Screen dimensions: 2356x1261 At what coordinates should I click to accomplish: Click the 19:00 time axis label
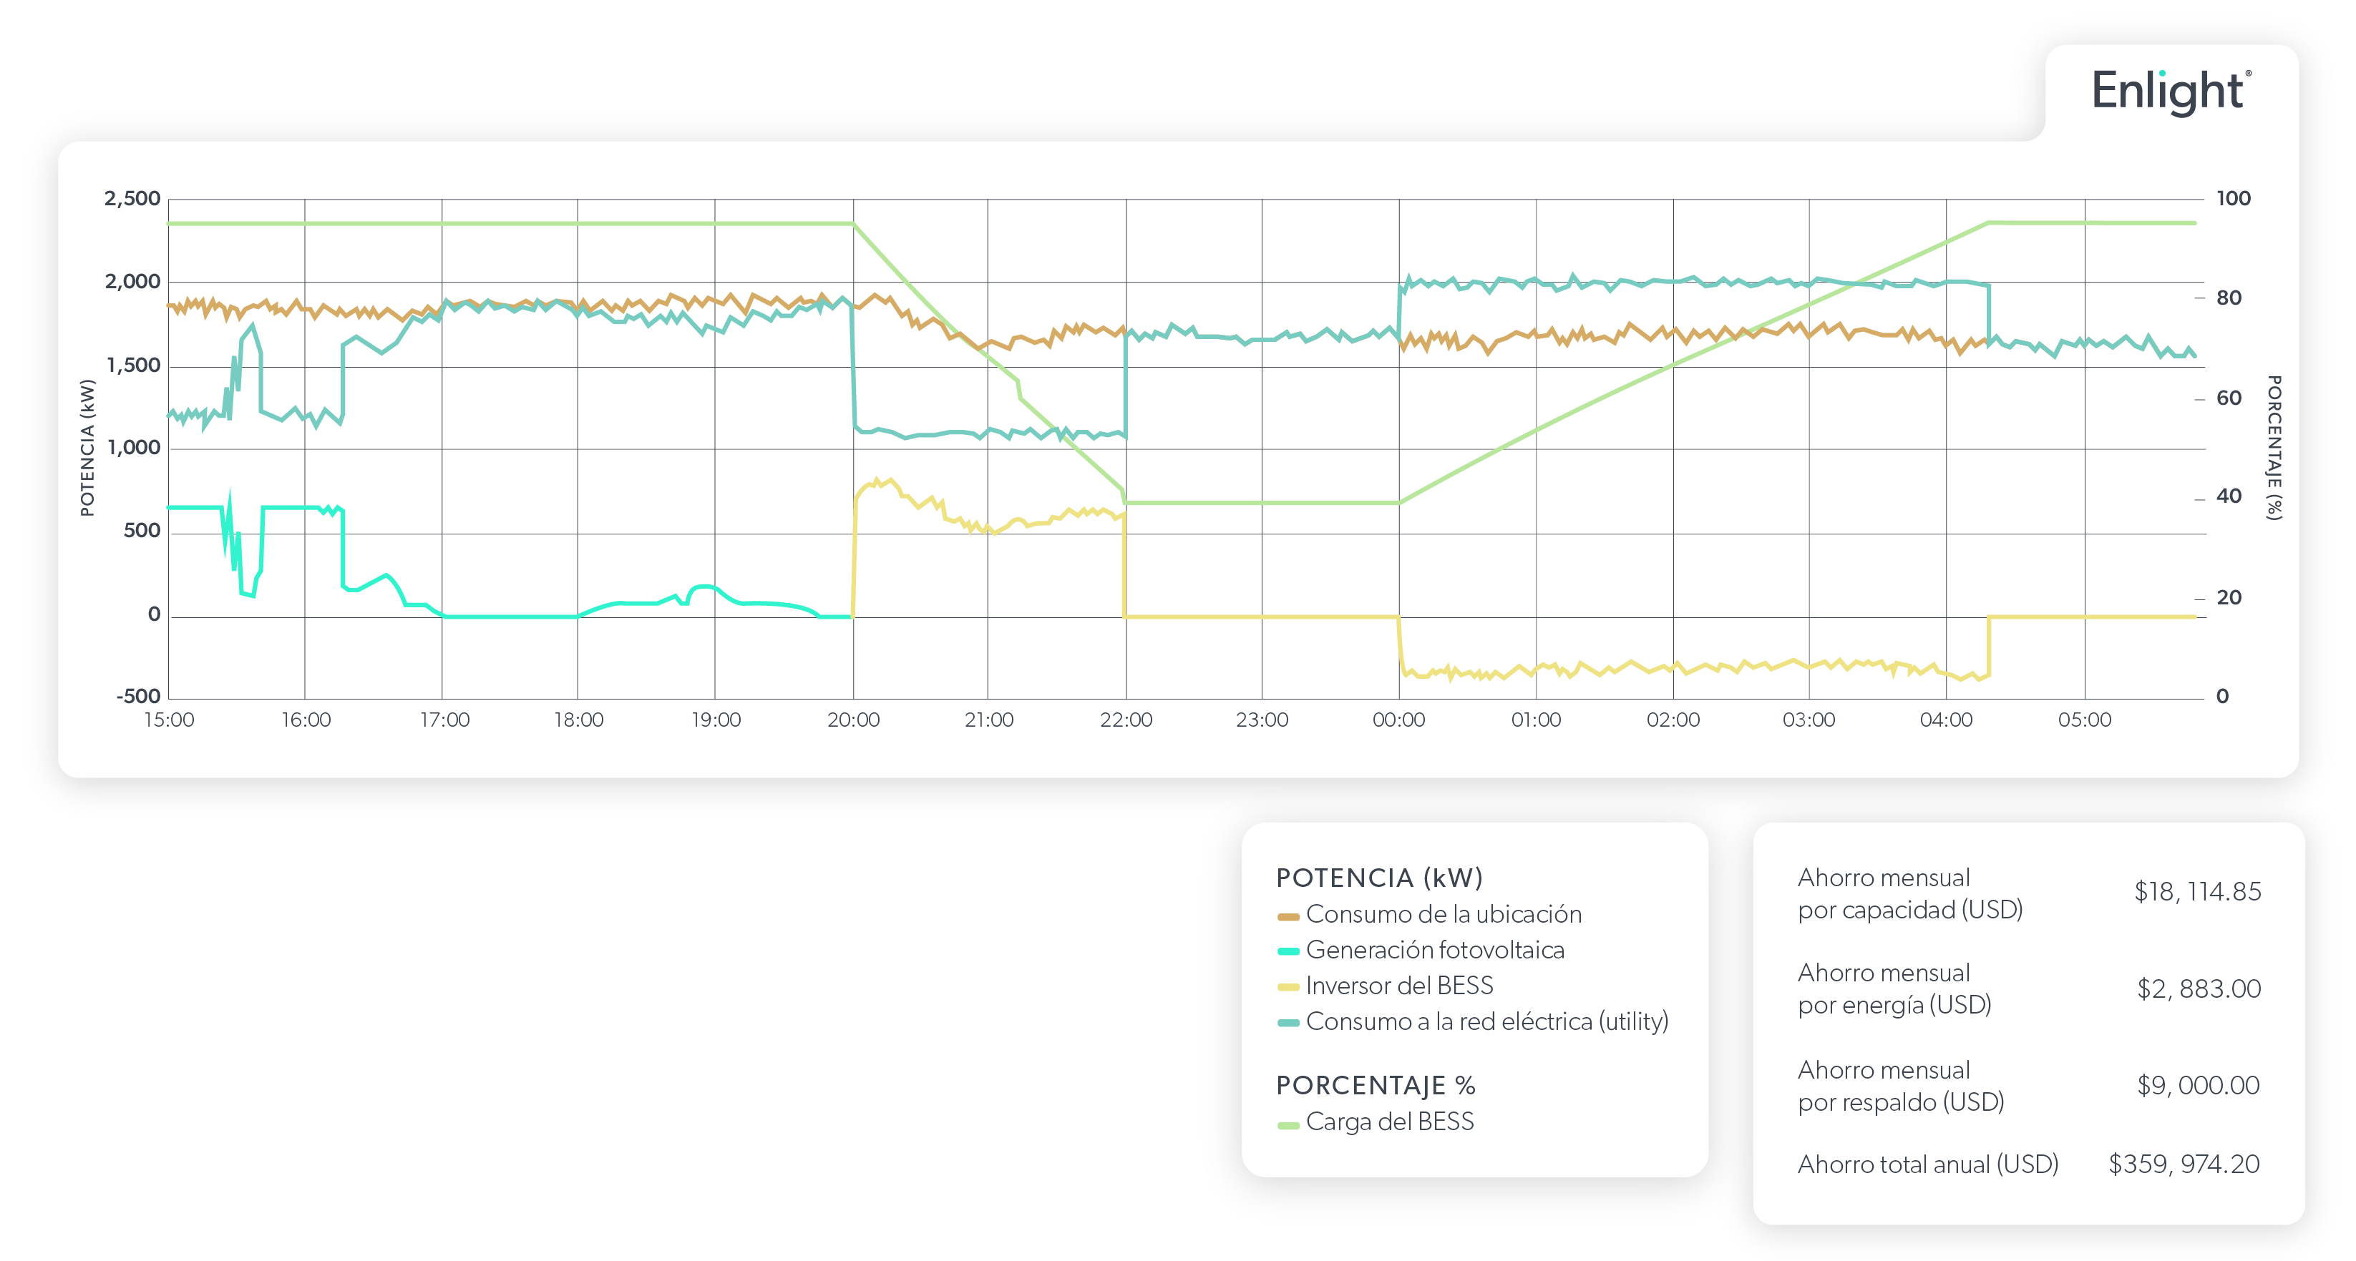[x=716, y=720]
